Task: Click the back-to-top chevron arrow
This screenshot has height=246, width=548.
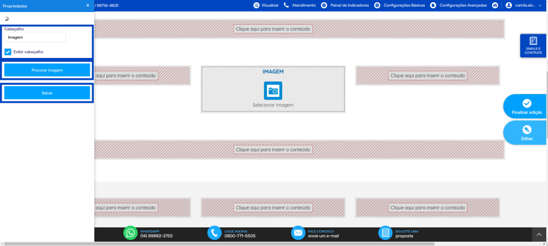Action: coord(539,235)
